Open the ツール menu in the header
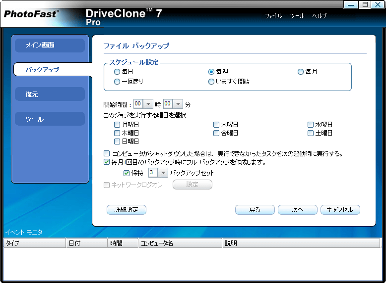 click(297, 16)
